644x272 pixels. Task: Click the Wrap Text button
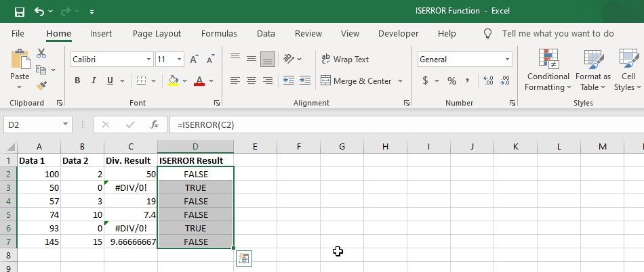point(345,60)
